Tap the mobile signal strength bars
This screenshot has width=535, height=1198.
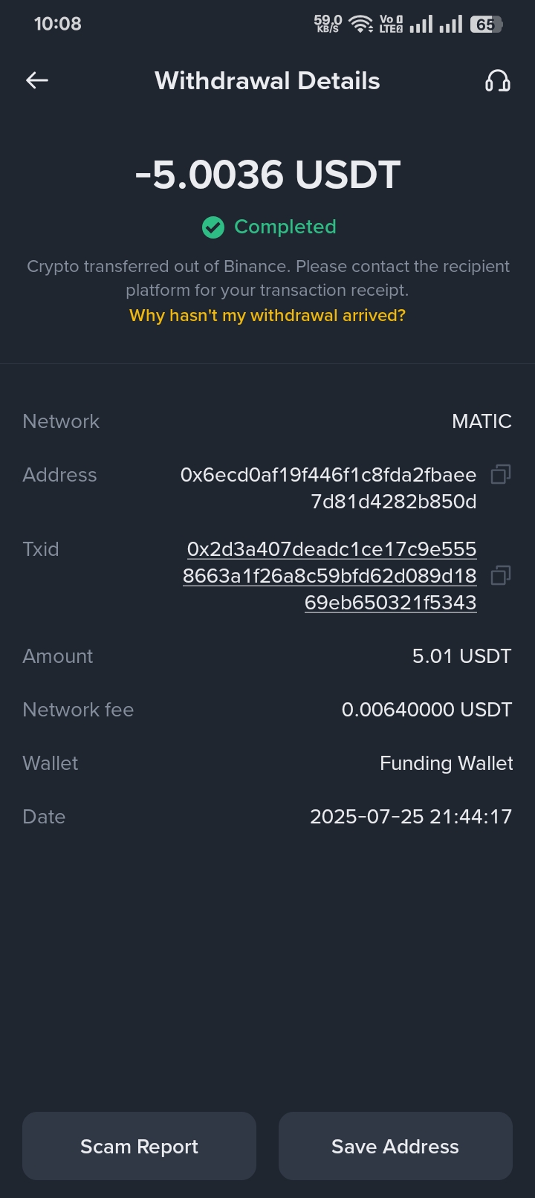click(435, 24)
